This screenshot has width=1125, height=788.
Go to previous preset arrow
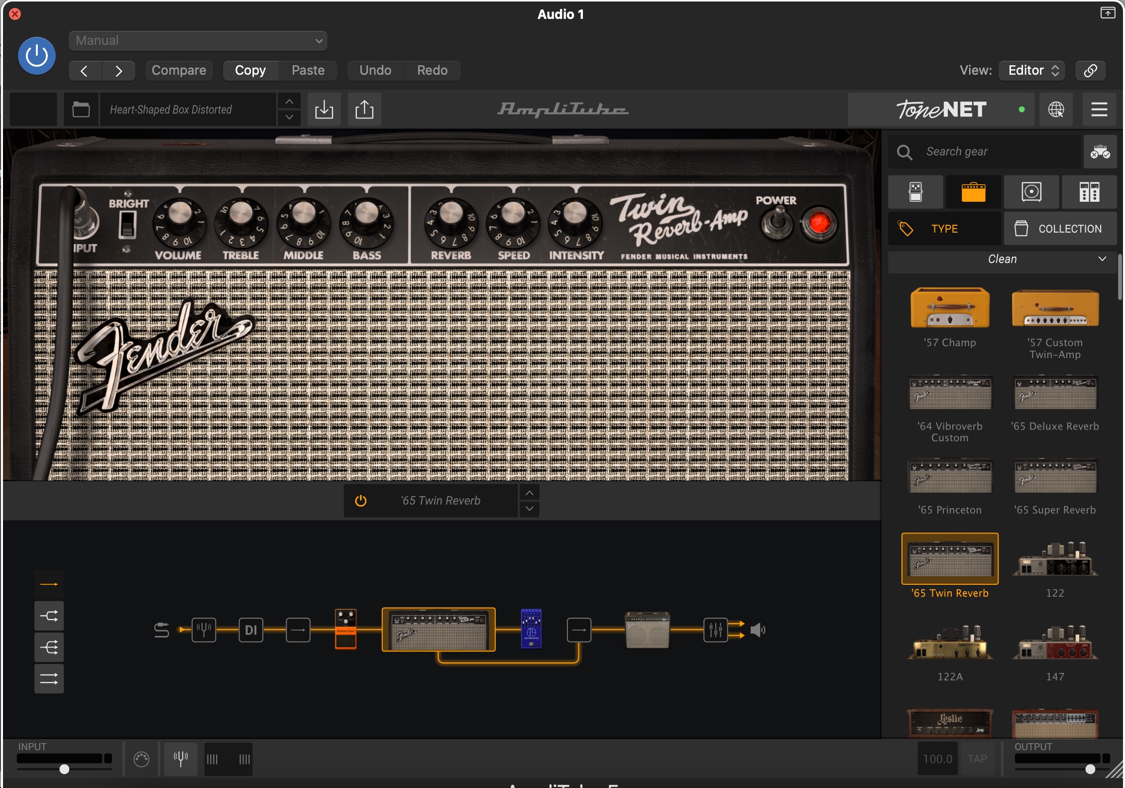pyautogui.click(x=85, y=71)
